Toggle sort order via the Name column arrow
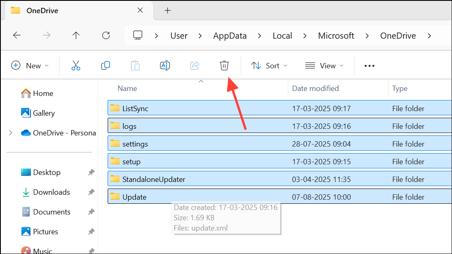452x254 pixels. coord(201,82)
